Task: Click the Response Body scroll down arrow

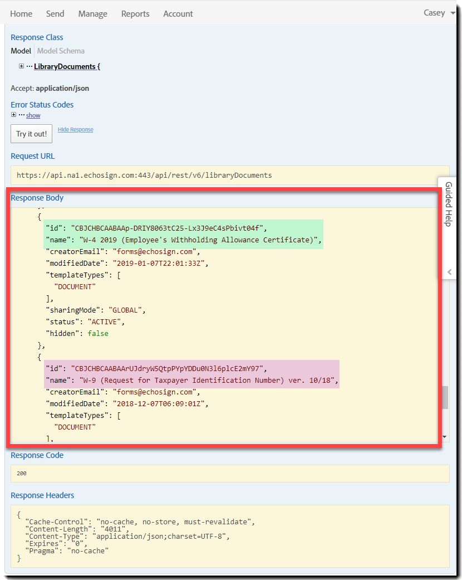Action: [x=445, y=437]
